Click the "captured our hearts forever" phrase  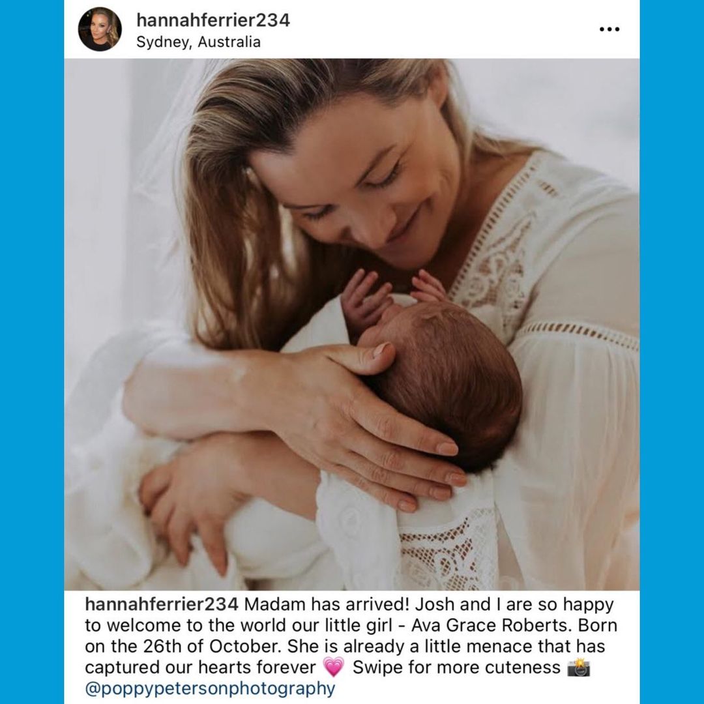200,667
